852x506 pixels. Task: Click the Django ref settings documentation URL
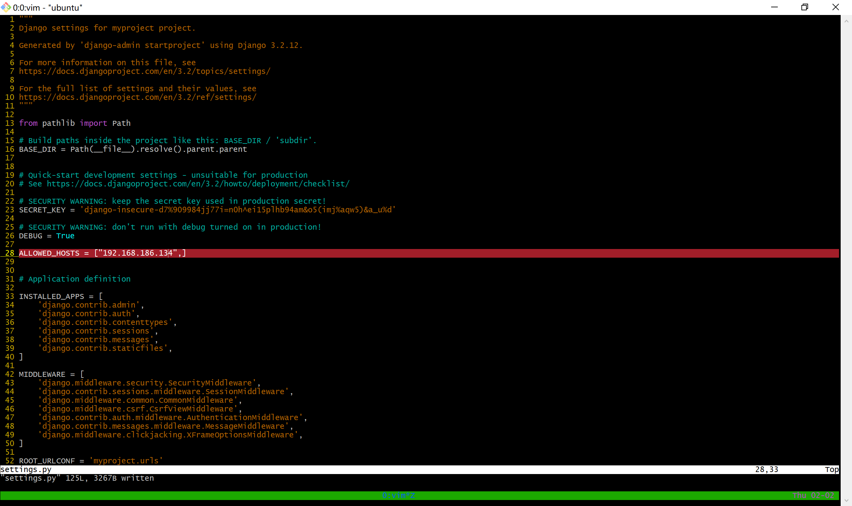[138, 97]
